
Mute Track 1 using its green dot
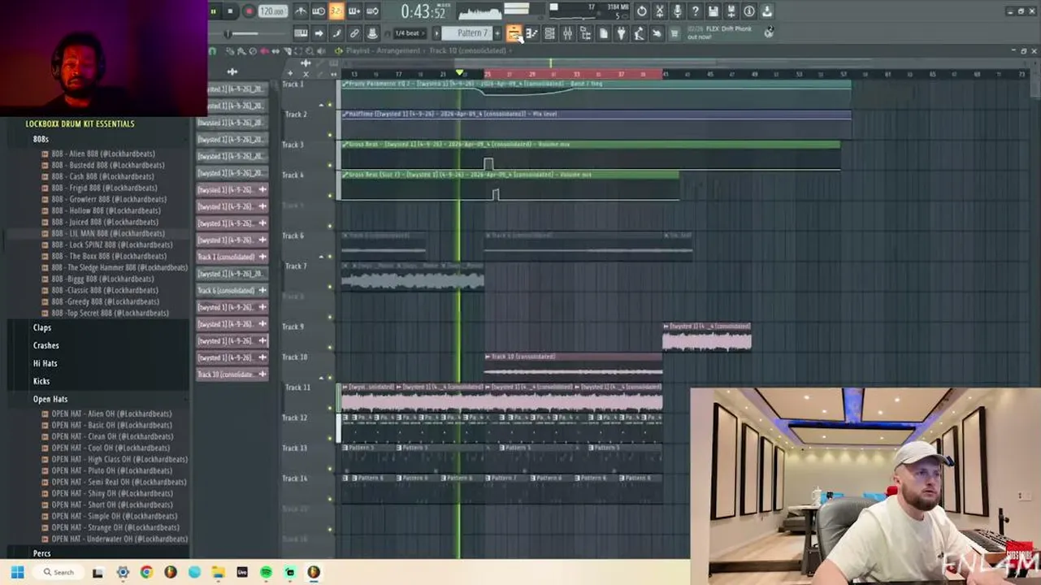tap(330, 104)
